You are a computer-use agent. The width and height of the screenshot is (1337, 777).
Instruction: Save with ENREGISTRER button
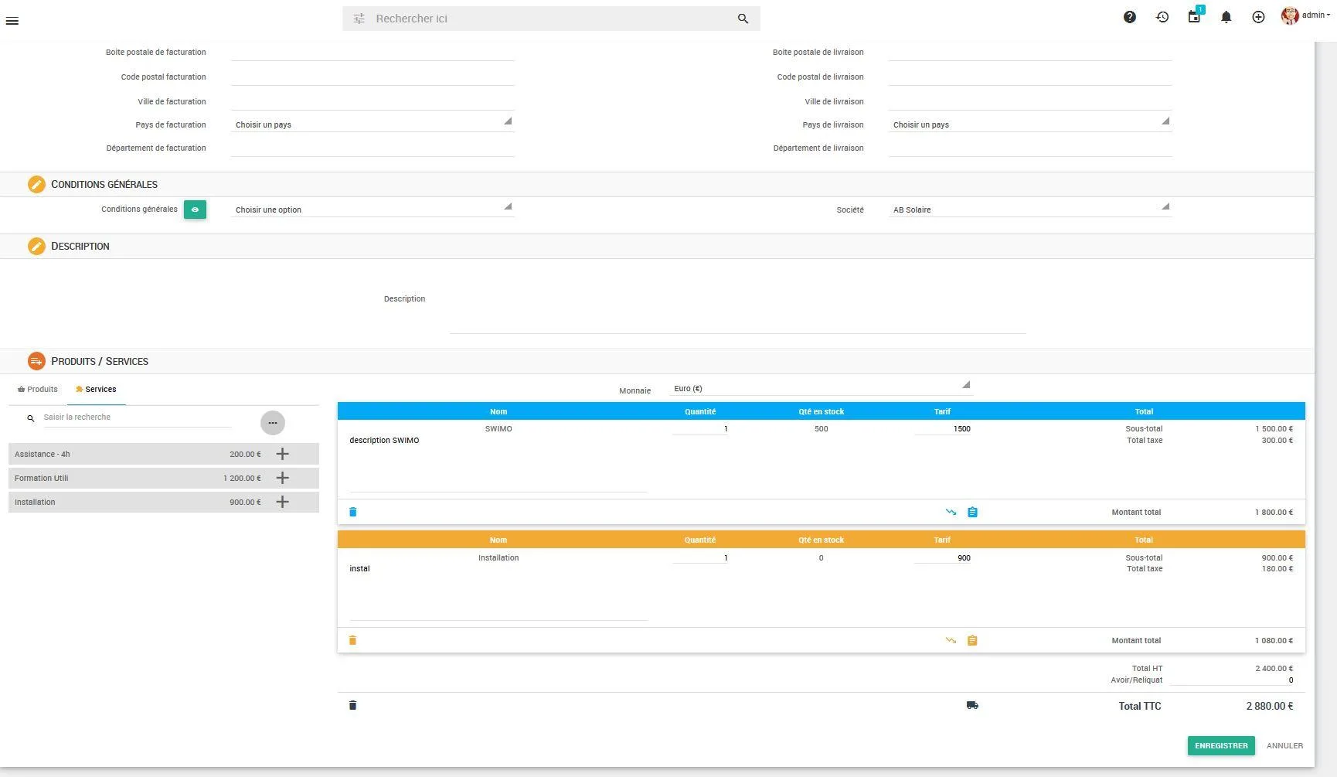(1221, 746)
